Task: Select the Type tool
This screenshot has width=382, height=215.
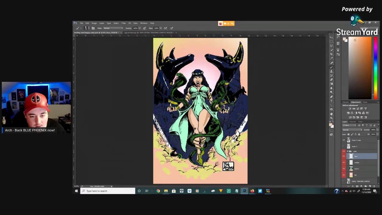Action: tap(331, 101)
